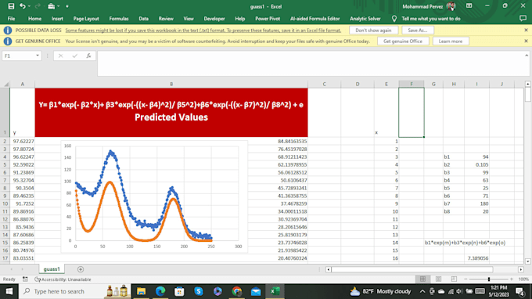Switch to Page Break Preview icon
Screen dimensions: 532x299
(454, 279)
